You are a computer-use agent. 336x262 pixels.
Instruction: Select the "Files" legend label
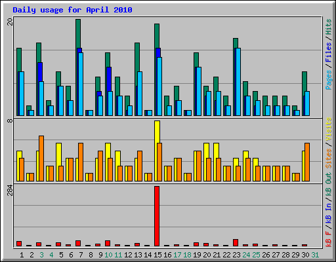point(329,52)
